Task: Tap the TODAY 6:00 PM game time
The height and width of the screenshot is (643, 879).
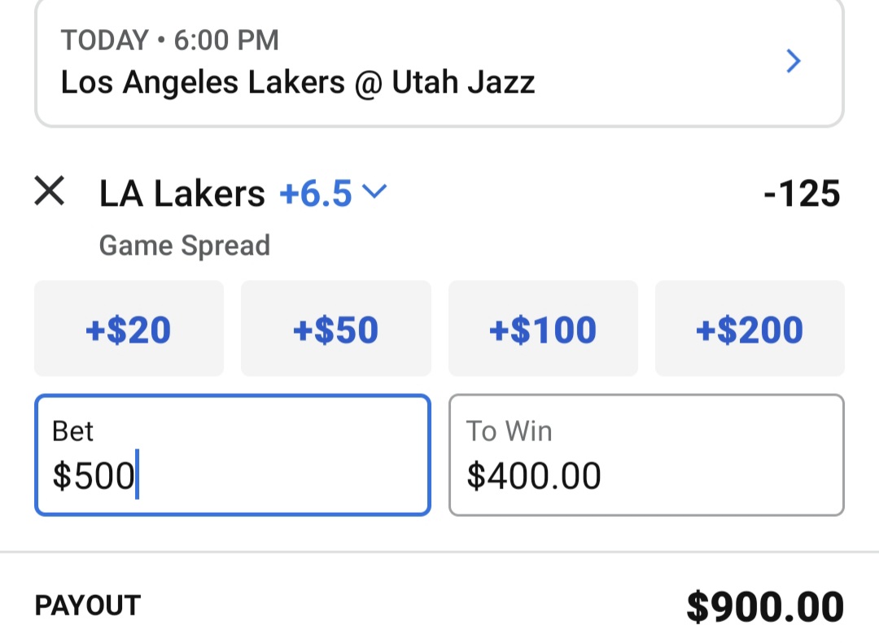Action: [x=170, y=40]
